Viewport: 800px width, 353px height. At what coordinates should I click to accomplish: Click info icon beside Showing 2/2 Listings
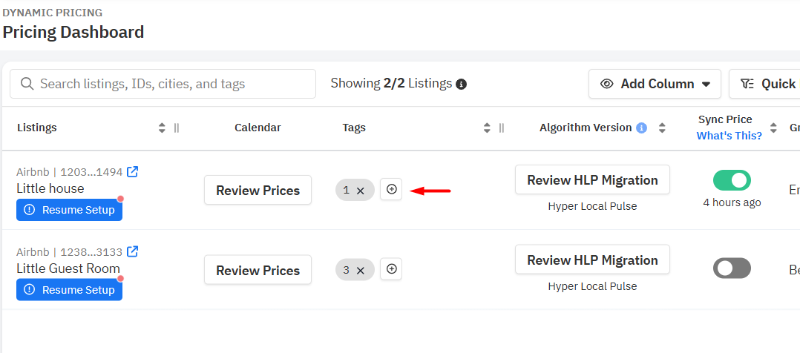461,84
